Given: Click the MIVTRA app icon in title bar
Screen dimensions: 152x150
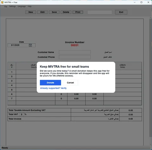Looking at the screenshot, I should pyautogui.click(x=2, y=2).
